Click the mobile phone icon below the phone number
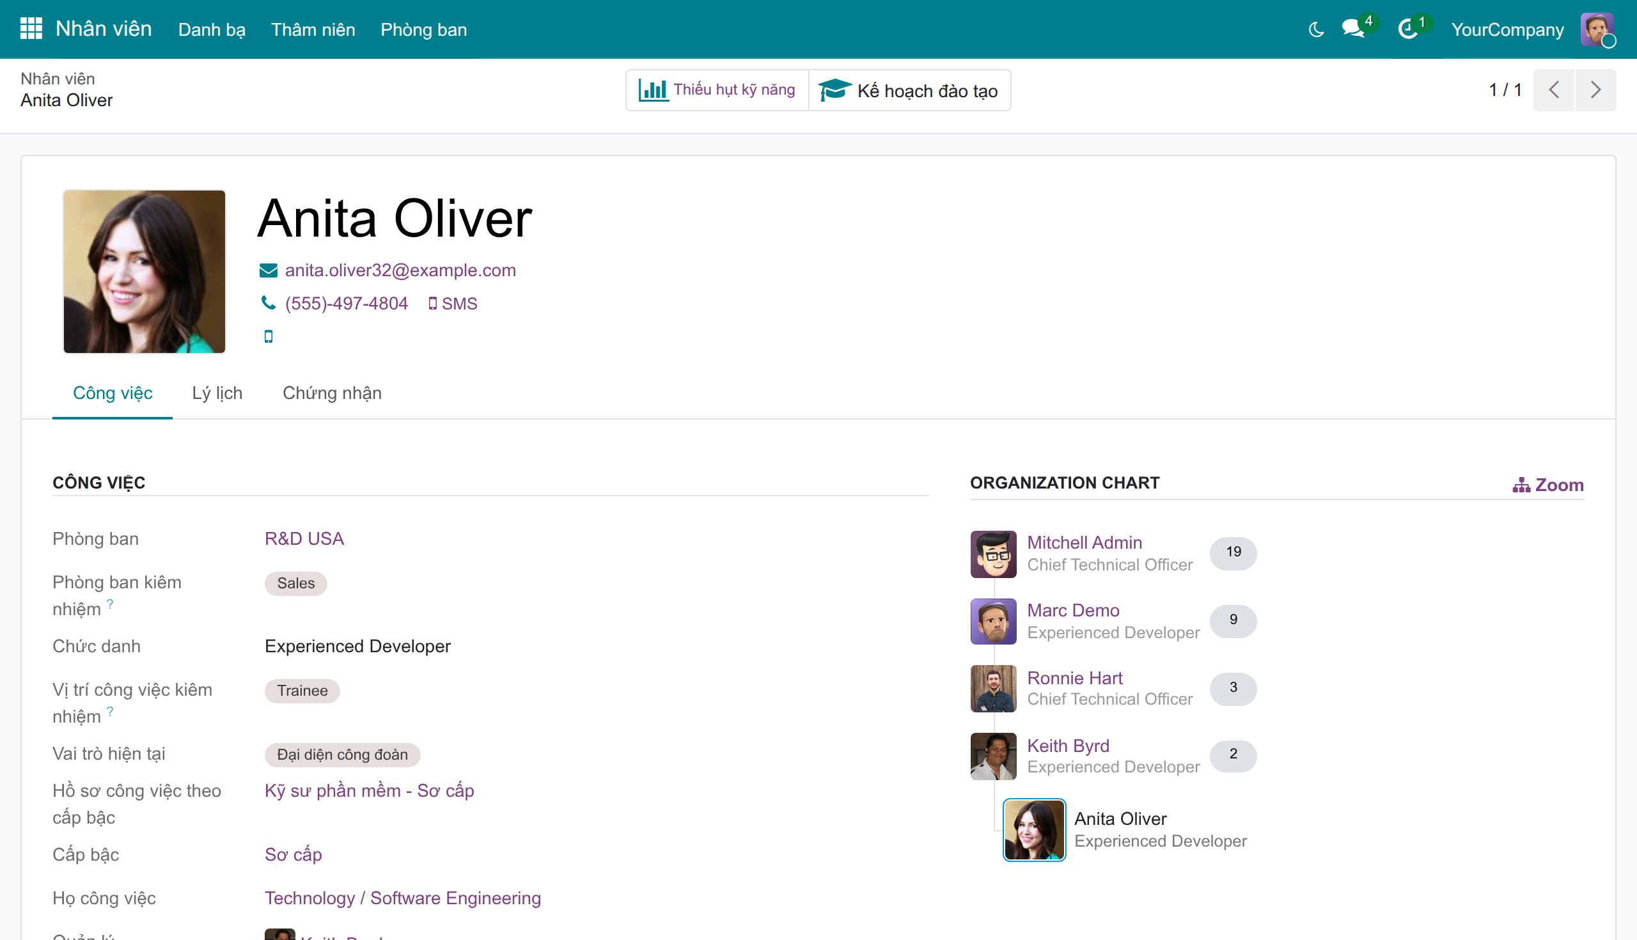The image size is (1637, 940). 269,336
